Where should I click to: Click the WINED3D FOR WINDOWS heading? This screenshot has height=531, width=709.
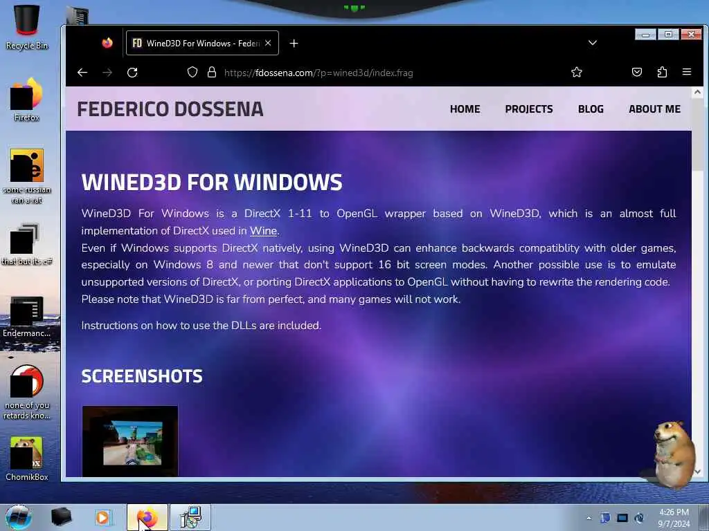point(212,182)
